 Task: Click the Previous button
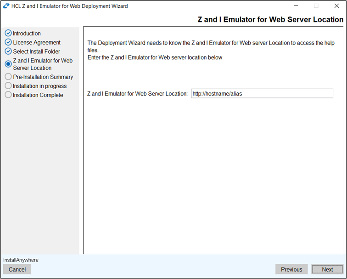(x=291, y=269)
